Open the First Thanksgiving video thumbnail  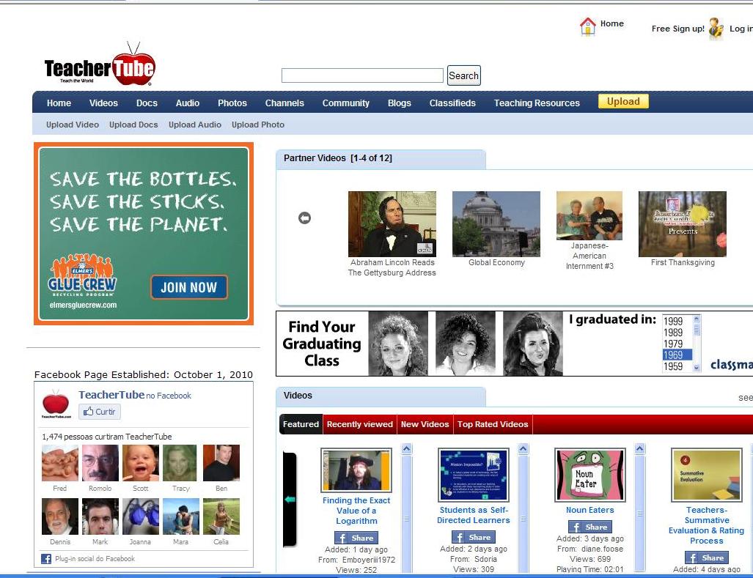pos(683,224)
